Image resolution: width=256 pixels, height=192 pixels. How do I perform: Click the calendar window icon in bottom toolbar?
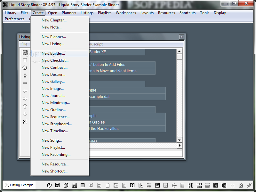tap(165, 185)
